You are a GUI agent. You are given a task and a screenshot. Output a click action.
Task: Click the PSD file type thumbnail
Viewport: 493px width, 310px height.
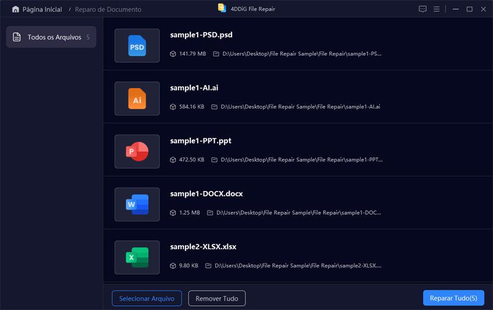pyautogui.click(x=137, y=46)
